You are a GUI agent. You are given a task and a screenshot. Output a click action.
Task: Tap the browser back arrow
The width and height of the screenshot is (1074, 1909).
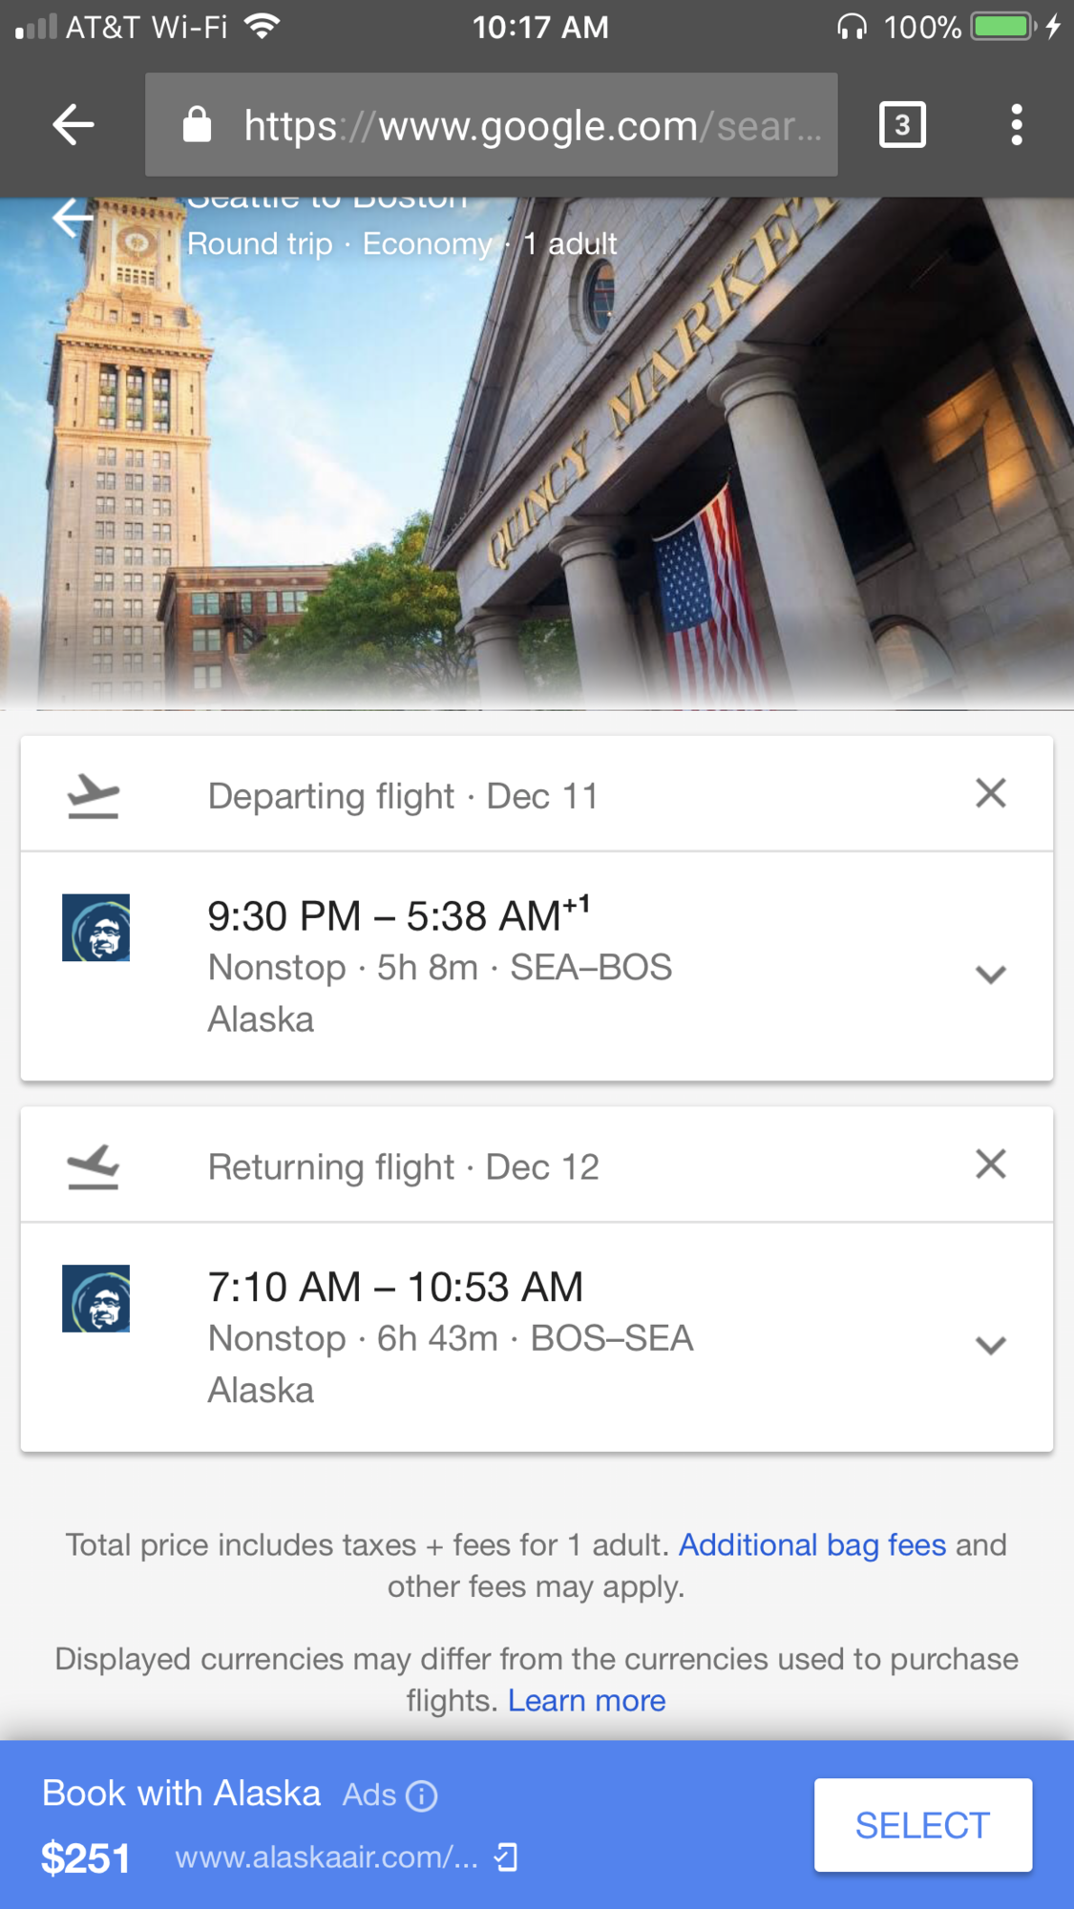click(x=74, y=125)
